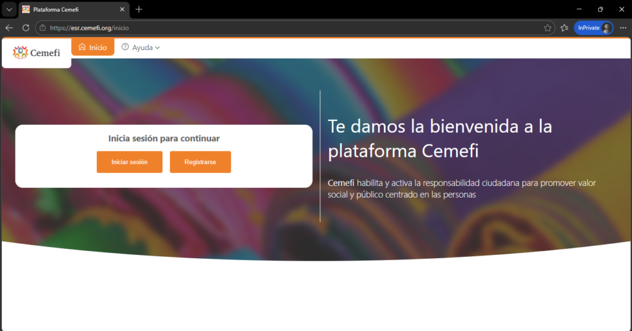
Task: Restore down the browser window
Action: (x=600, y=9)
